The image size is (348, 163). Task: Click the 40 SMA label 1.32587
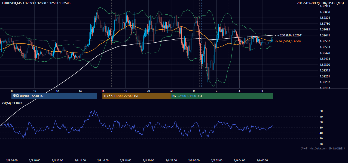(x=288, y=41)
